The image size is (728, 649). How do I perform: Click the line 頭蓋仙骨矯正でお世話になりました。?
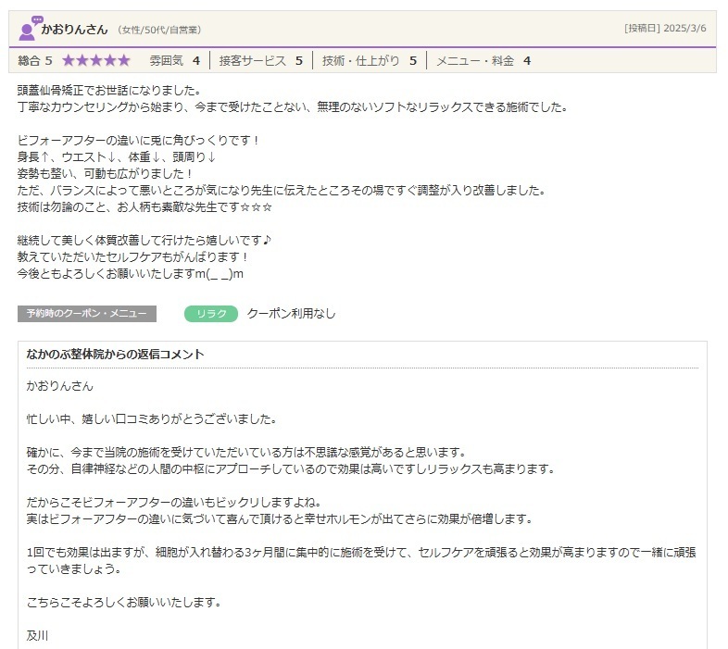(x=109, y=90)
